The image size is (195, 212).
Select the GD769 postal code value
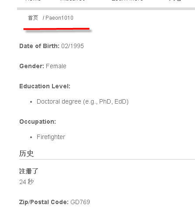click(x=80, y=202)
